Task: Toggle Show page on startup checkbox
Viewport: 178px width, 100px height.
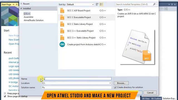Action: click(x=5, y=96)
